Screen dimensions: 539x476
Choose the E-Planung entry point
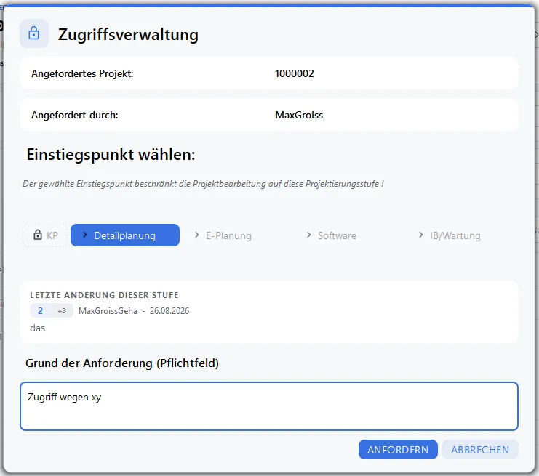coord(228,235)
